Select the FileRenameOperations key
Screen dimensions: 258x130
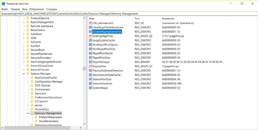48,97
